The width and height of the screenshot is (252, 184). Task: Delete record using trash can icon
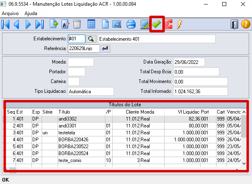(x=77, y=24)
